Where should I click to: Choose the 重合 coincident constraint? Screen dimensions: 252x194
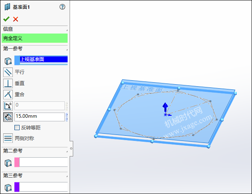tap(8, 95)
